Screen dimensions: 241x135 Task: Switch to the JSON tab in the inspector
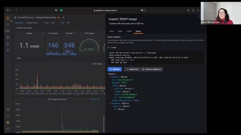click(x=129, y=31)
